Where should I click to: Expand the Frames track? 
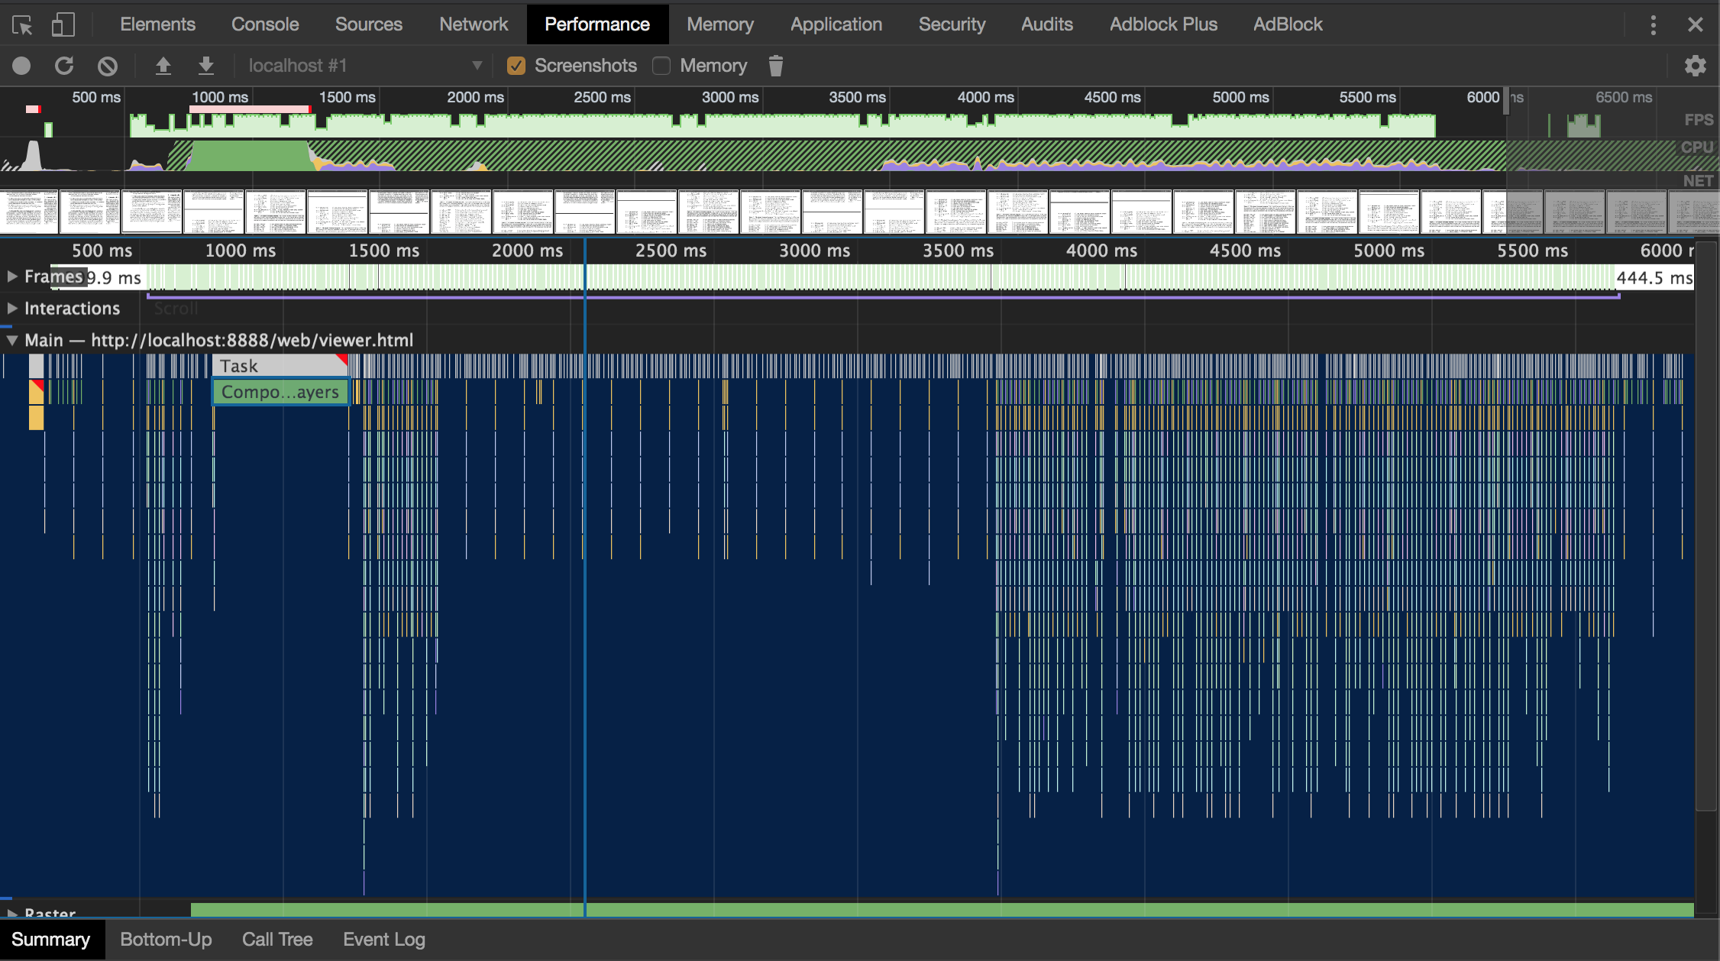[12, 277]
